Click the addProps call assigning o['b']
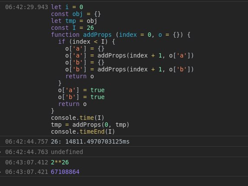 [x=129, y=70]
